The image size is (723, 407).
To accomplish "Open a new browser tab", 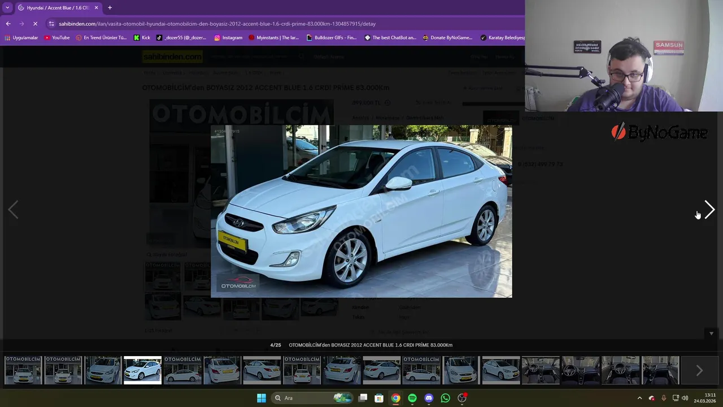I will [110, 8].
